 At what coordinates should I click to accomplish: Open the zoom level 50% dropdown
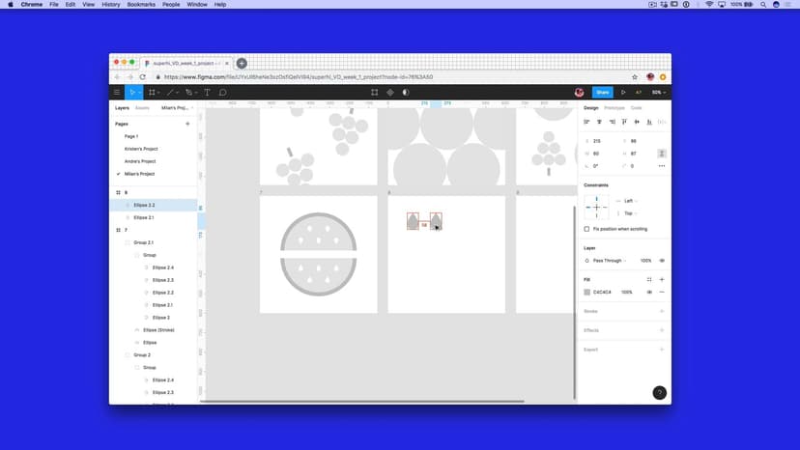tap(658, 93)
